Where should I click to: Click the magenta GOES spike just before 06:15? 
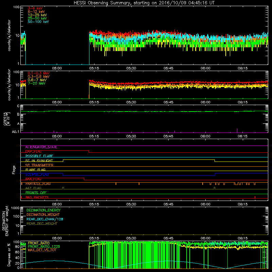(237, 131)
